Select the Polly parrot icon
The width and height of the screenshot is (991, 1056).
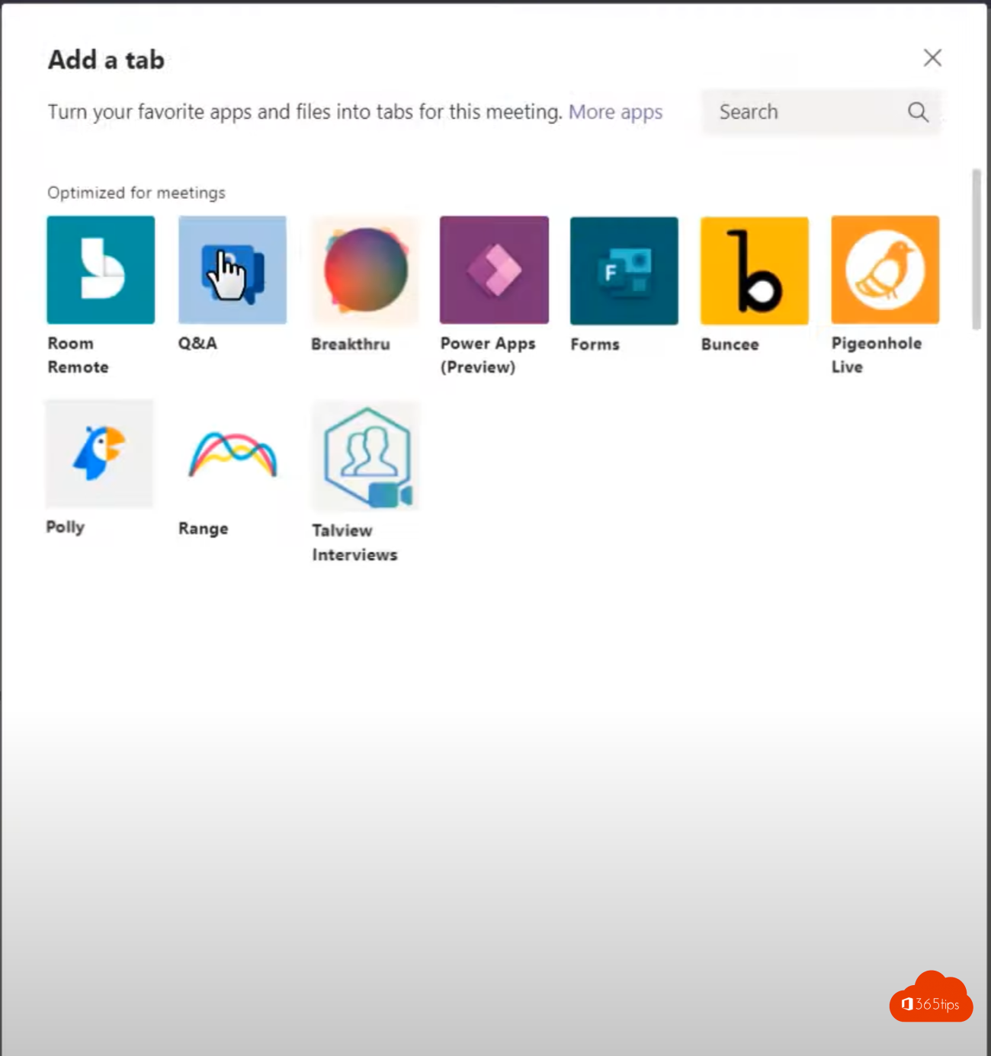[99, 453]
